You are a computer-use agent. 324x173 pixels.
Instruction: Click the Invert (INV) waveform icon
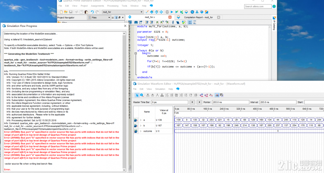(176, 95)
